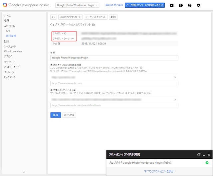Open the feedback notification icon
The width and height of the screenshot is (213, 176).
click(x=181, y=5)
